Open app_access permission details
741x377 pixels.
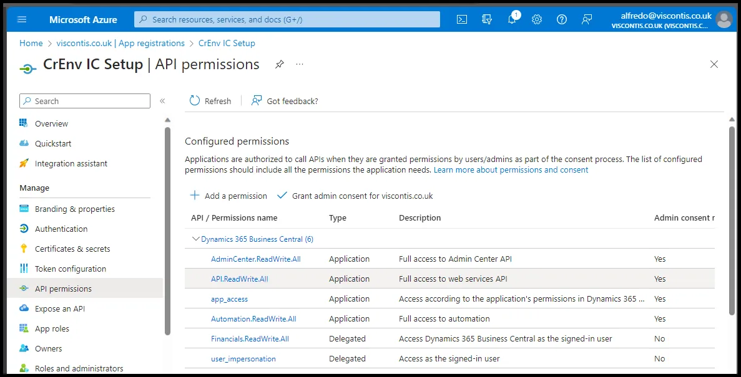point(229,299)
